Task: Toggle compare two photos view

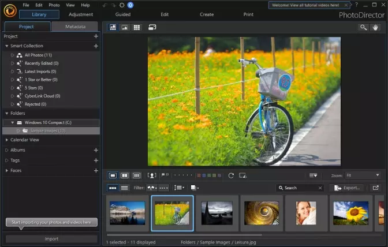Action: (x=125, y=175)
